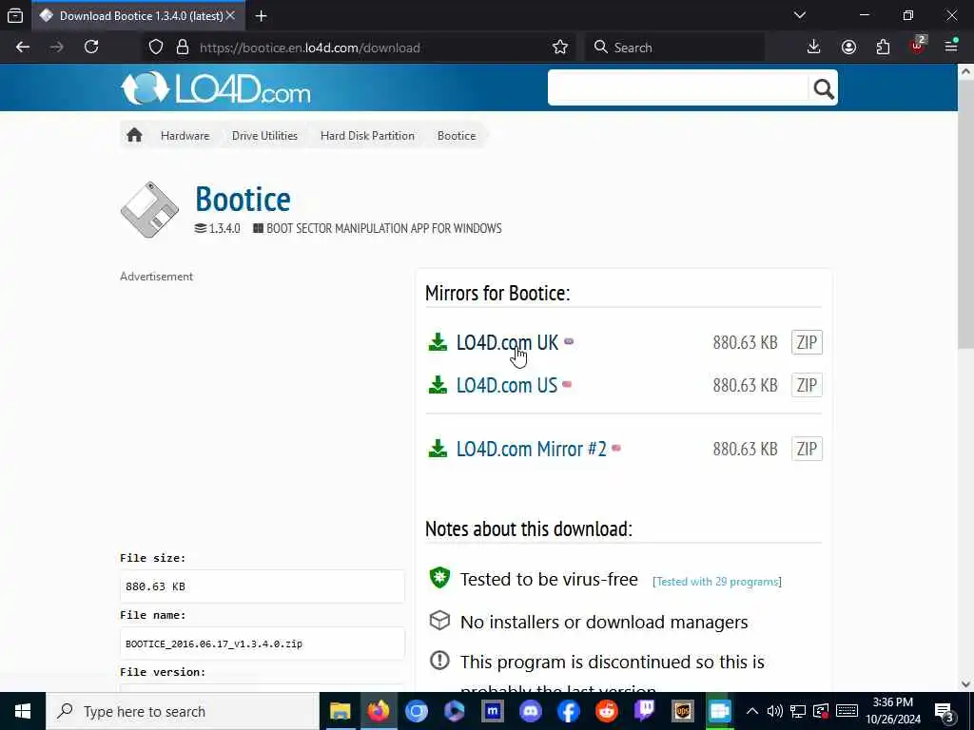Open the volume speaker tray icon
Viewport: 974px width, 730px height.
pos(774,711)
